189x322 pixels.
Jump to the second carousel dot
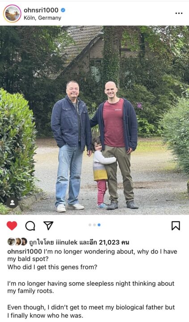(x=94, y=225)
